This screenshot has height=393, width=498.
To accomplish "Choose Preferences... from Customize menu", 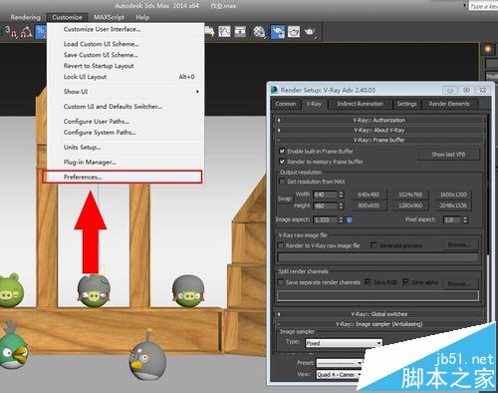I will tap(123, 177).
